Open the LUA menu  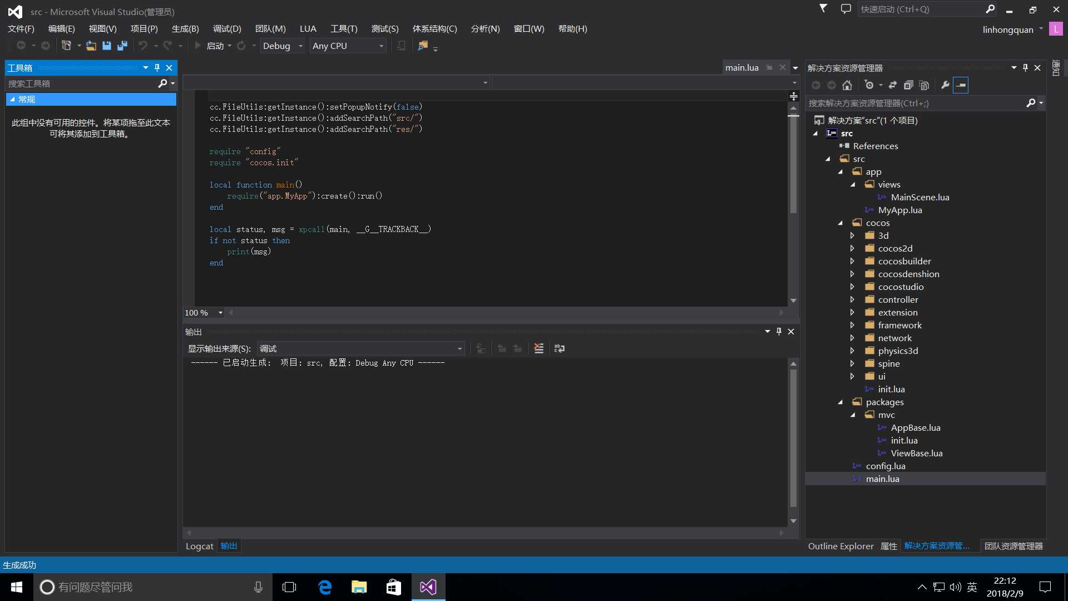(308, 28)
